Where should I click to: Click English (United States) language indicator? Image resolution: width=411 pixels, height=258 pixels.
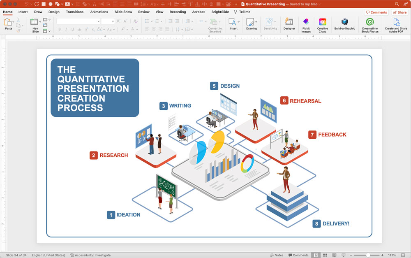point(48,255)
